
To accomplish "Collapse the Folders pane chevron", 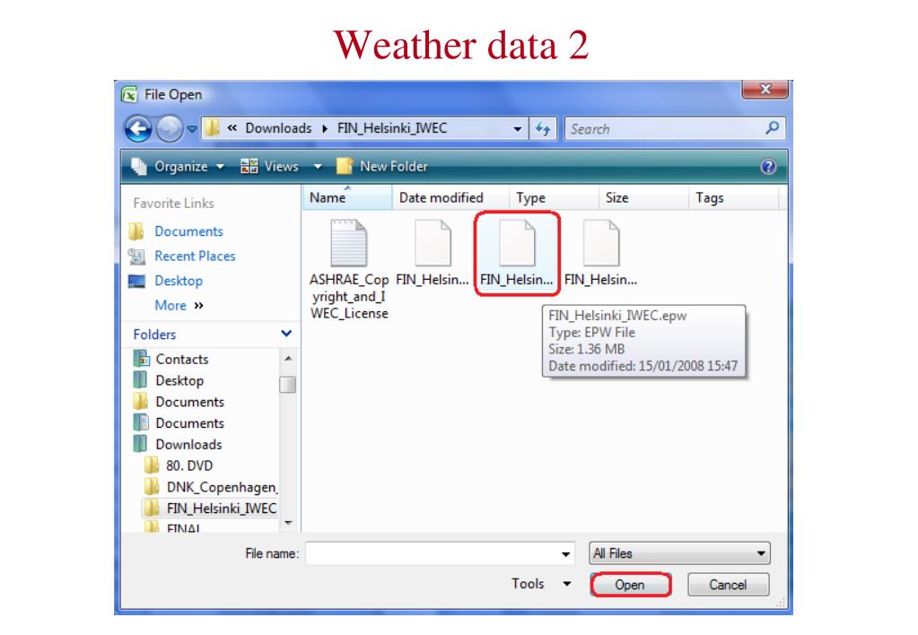I will point(286,334).
